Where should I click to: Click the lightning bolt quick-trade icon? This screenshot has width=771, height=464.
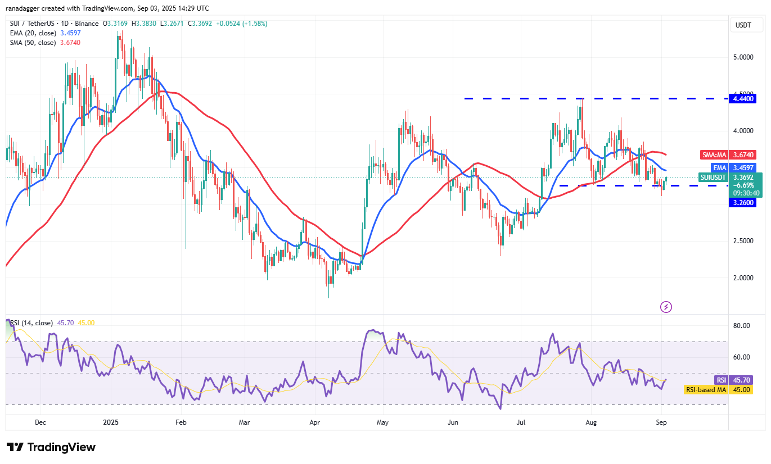[666, 307]
